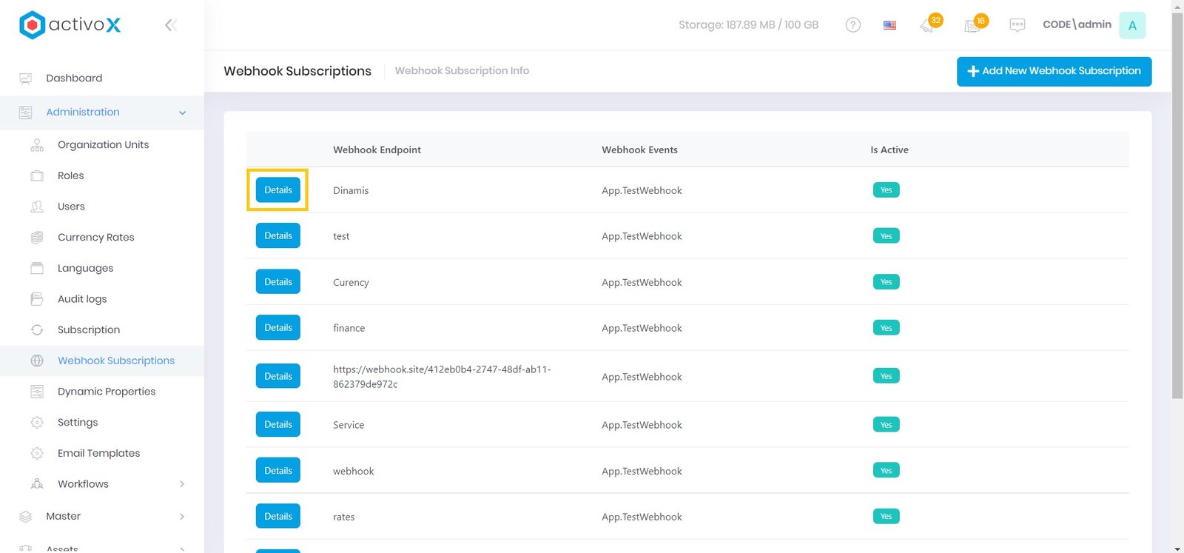This screenshot has width=1184, height=553.
Task: Click the Is Active column header
Action: (889, 150)
